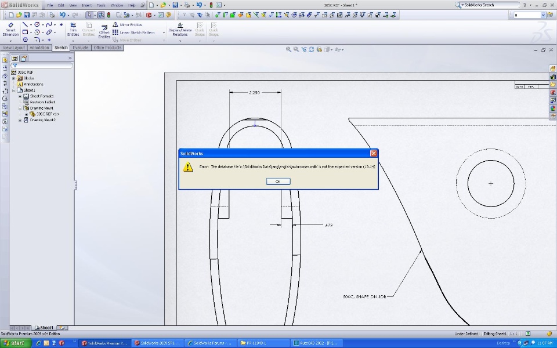
Task: Open the Help menu
Action: 132,5
